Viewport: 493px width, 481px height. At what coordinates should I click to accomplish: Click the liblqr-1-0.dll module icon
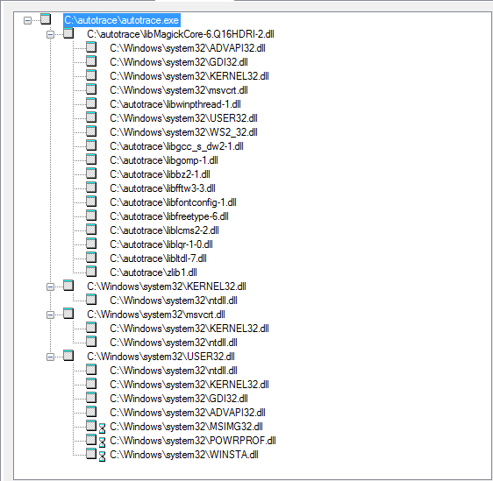pos(91,243)
